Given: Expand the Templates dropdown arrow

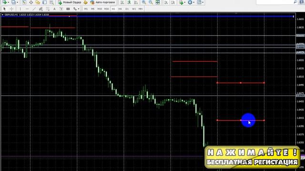Looking at the screenshot, I should 203,2.
